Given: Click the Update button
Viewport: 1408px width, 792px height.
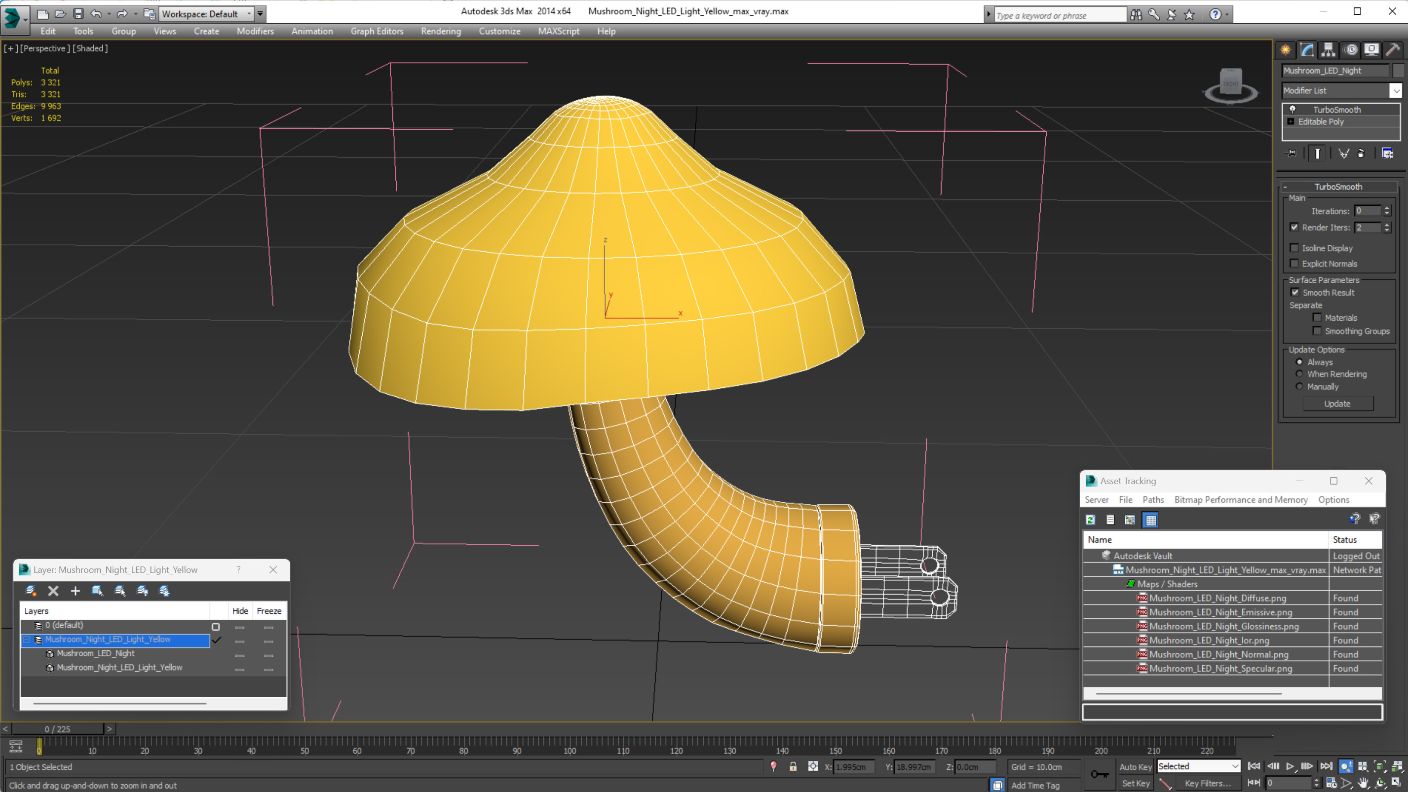Looking at the screenshot, I should point(1337,403).
